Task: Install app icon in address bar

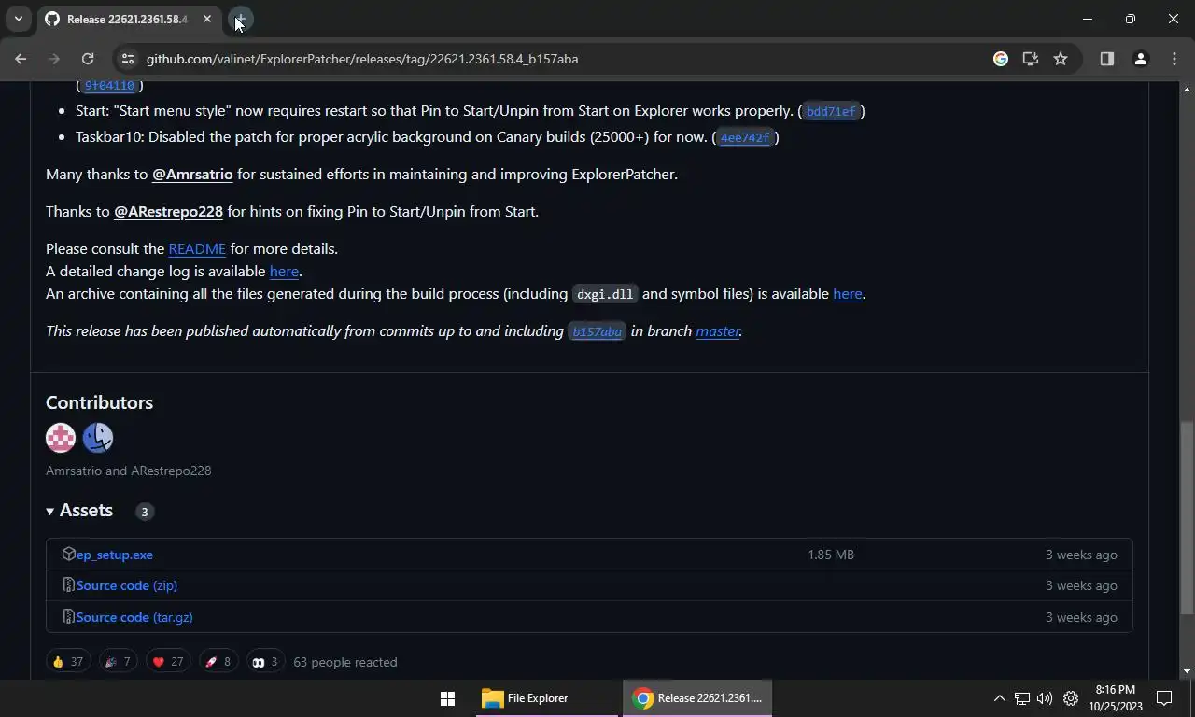Action: coord(1031,59)
